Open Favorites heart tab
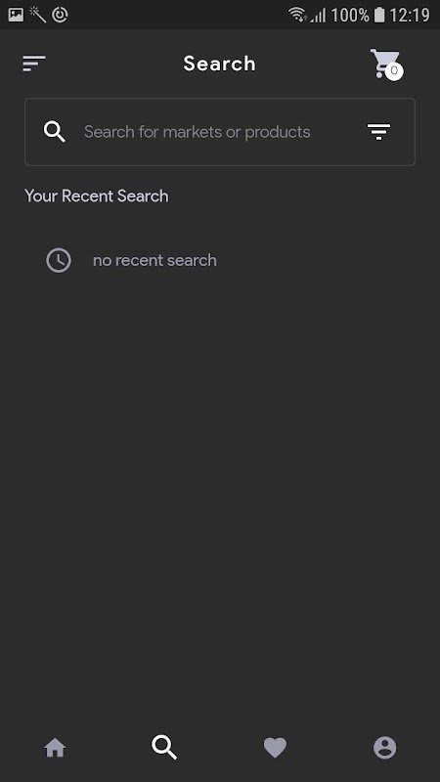Viewport: 440px width, 782px height. [275, 748]
